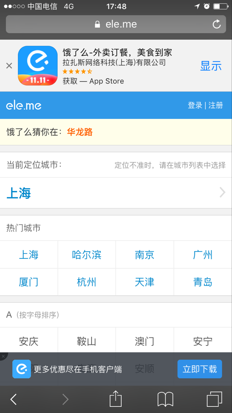The width and height of the screenshot is (232, 413).
Task: Tap the Ele.me icon in download bar
Action: coord(21,369)
